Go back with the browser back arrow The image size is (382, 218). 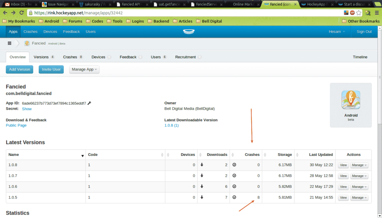point(5,13)
